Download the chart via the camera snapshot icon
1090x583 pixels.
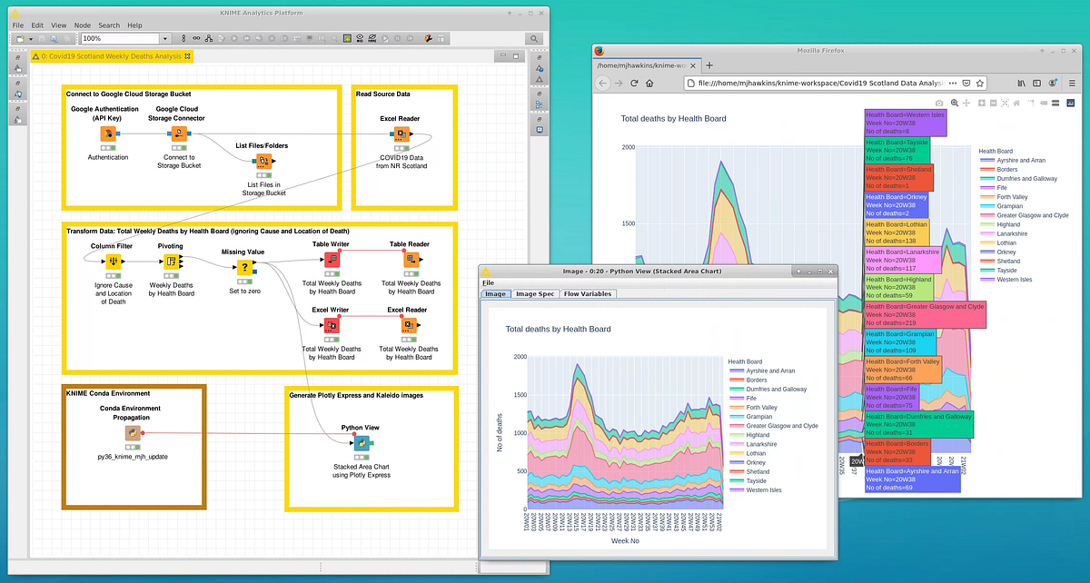(939, 104)
